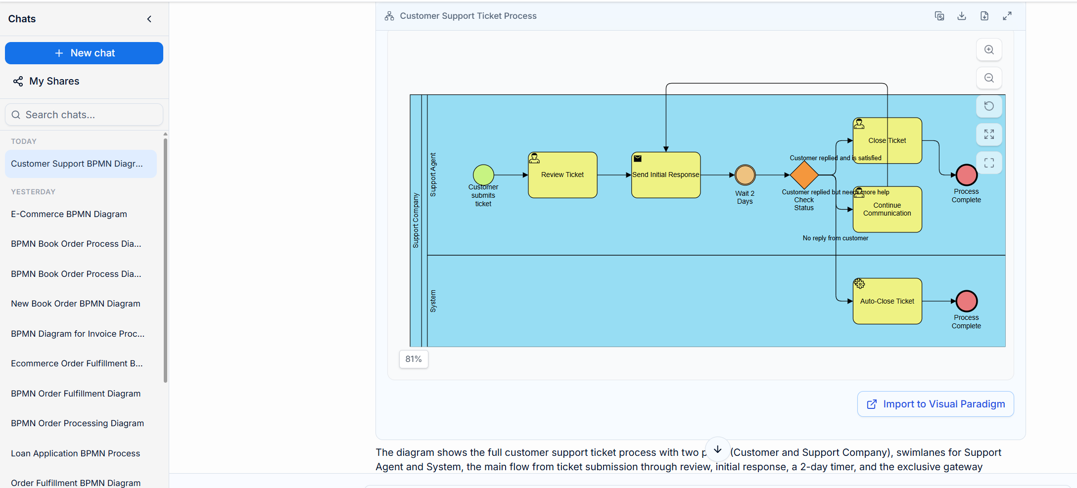Click the Customer Support Ticket Process title
The height and width of the screenshot is (488, 1077).
pyautogui.click(x=468, y=16)
